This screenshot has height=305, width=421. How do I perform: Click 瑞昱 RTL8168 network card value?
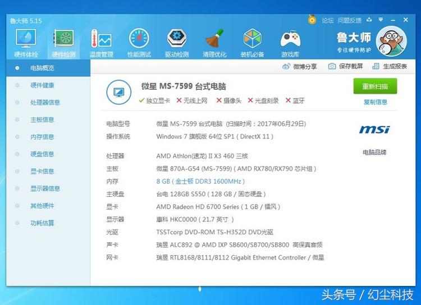tap(240, 257)
